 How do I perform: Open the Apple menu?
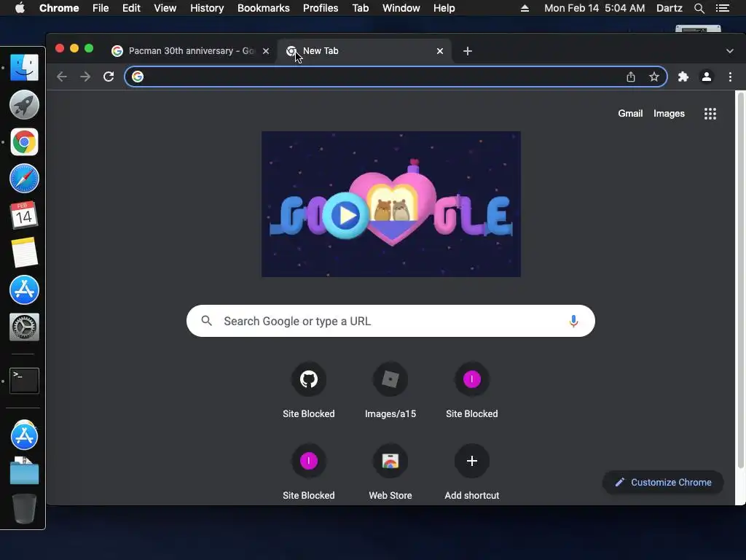pos(20,8)
